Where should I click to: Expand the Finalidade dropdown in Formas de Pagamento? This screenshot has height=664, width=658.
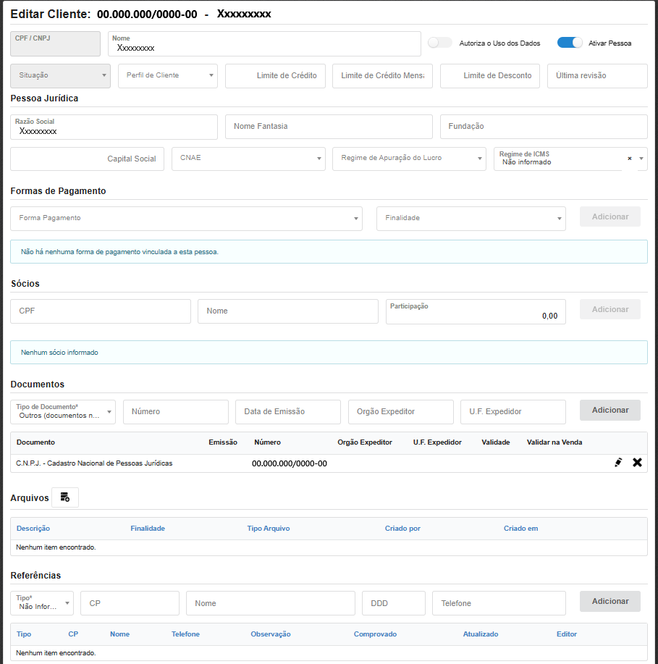tap(471, 218)
